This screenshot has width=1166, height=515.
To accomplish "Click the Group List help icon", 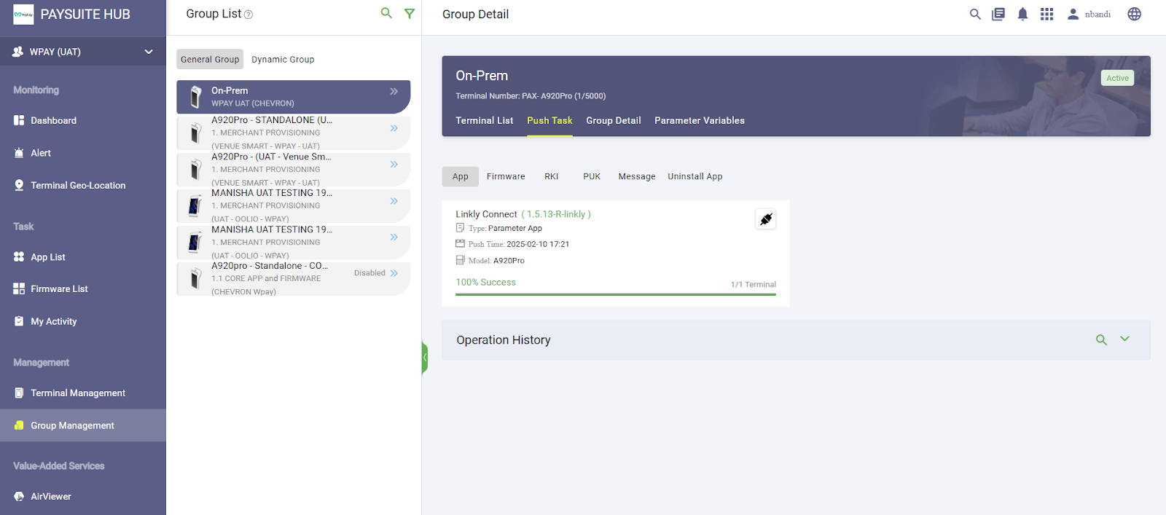I will point(249,15).
